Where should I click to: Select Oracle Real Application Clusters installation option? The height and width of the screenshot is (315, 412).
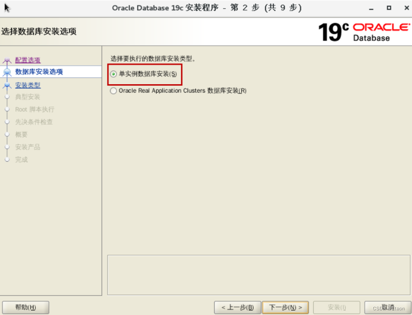point(113,91)
